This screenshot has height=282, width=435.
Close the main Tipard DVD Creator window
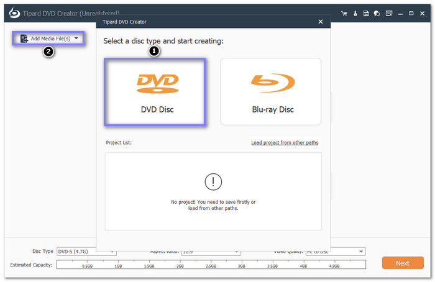click(422, 13)
